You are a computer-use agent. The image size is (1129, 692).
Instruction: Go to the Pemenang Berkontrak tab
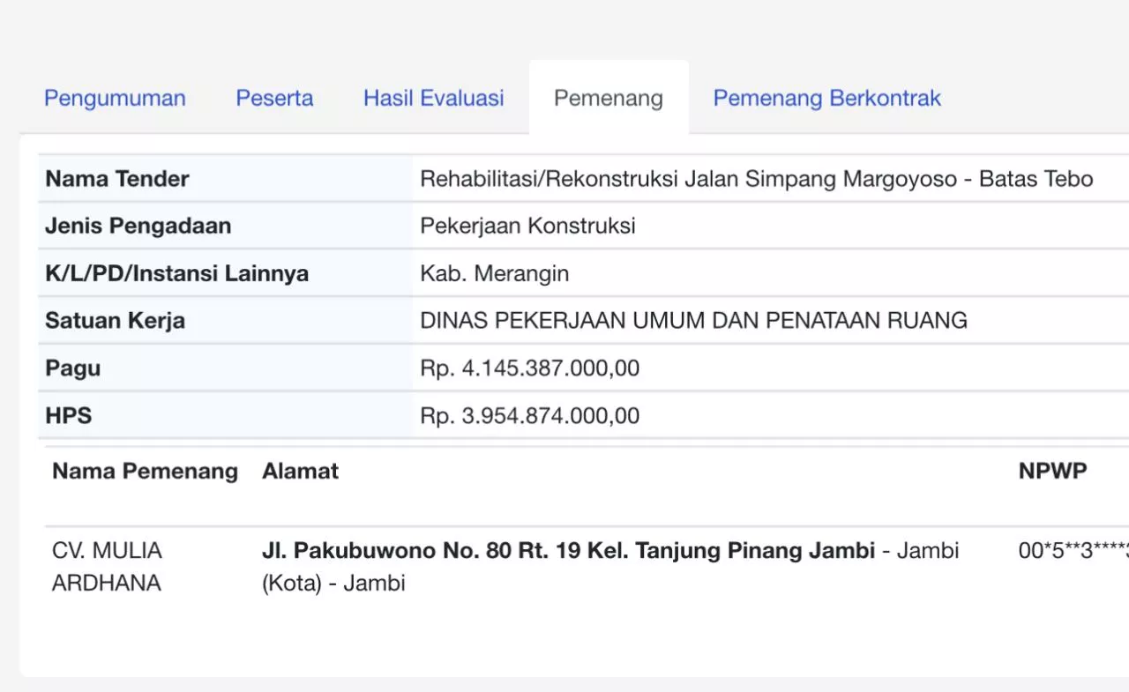coord(826,98)
